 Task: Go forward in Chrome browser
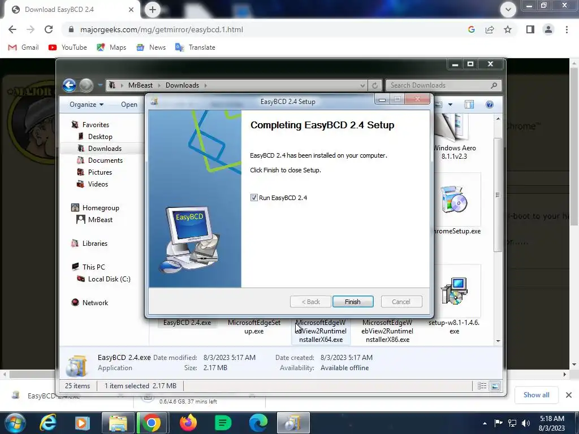(31, 29)
